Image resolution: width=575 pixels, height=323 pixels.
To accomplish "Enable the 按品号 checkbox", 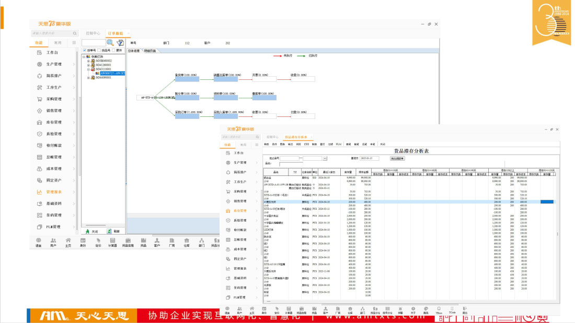I will click(x=99, y=51).
